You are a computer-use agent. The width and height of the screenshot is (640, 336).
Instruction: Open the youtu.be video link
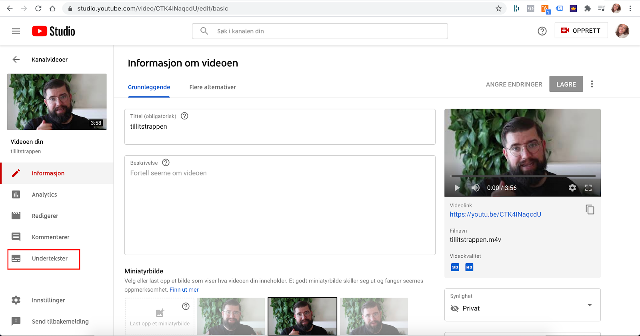click(495, 215)
